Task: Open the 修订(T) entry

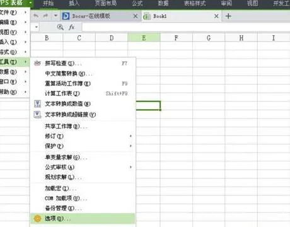Action: (83, 136)
